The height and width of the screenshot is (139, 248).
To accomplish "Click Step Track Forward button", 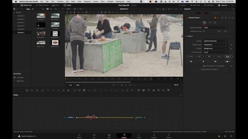I will (219, 56).
